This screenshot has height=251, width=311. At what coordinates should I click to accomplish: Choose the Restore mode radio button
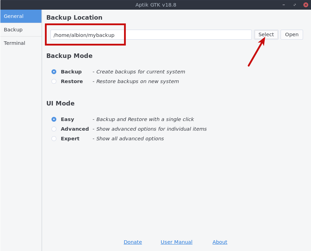coord(54,81)
